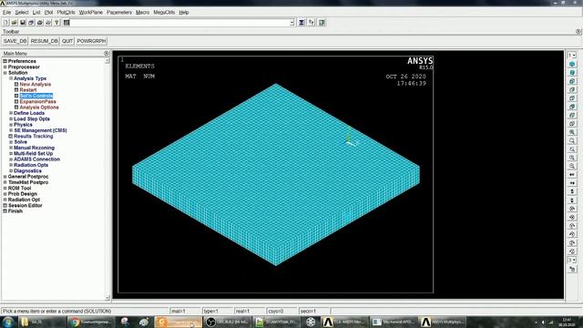Open the WorkPlane menu
This screenshot has width=583, height=328.
point(91,12)
